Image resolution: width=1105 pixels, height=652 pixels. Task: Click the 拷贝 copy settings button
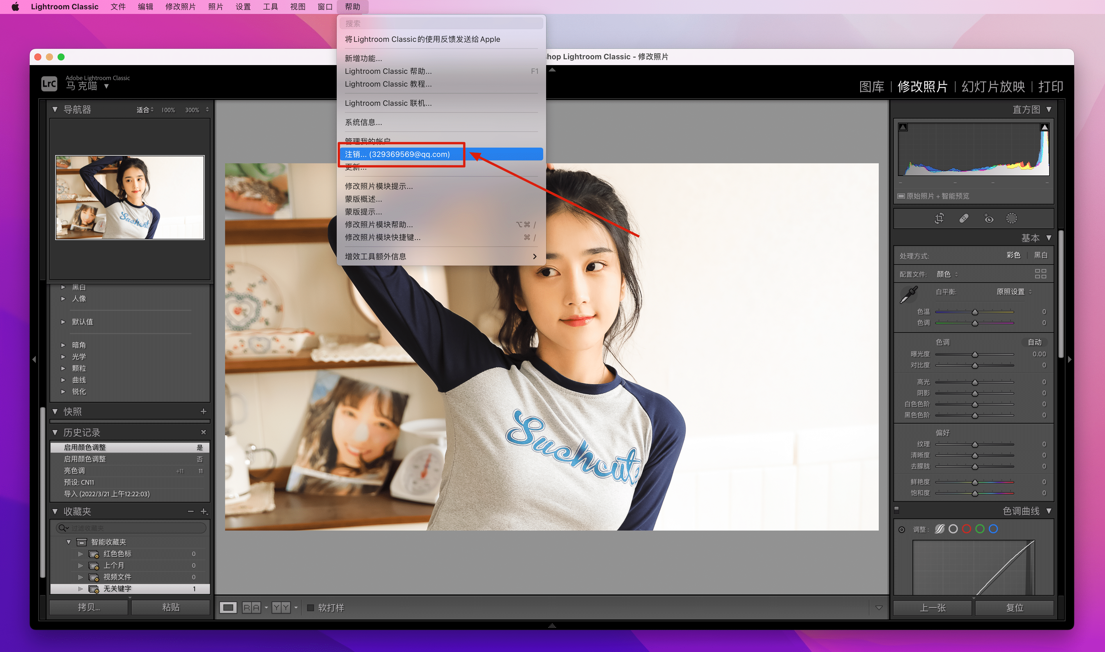pyautogui.click(x=89, y=607)
